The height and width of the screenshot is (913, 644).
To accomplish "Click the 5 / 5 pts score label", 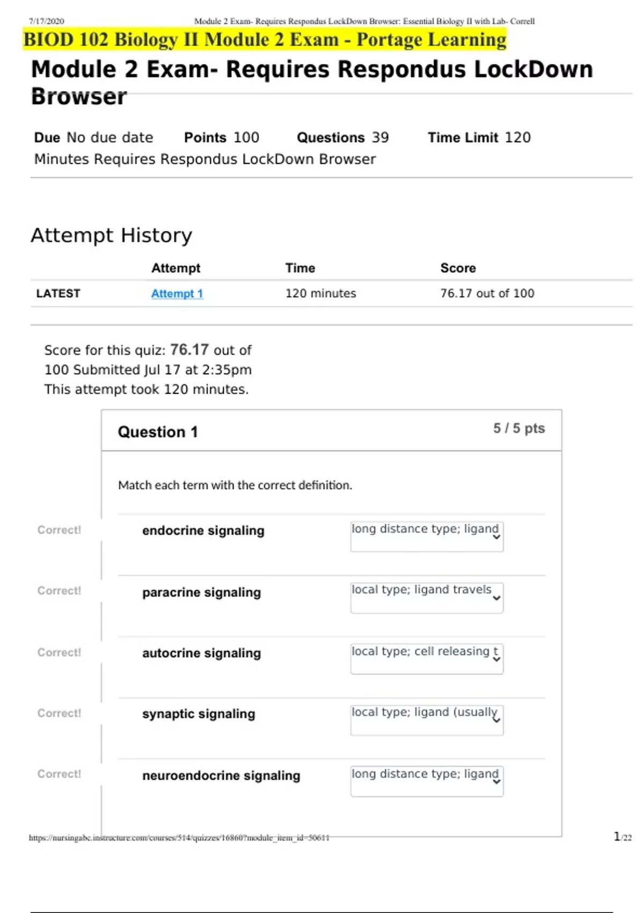I will pyautogui.click(x=518, y=429).
